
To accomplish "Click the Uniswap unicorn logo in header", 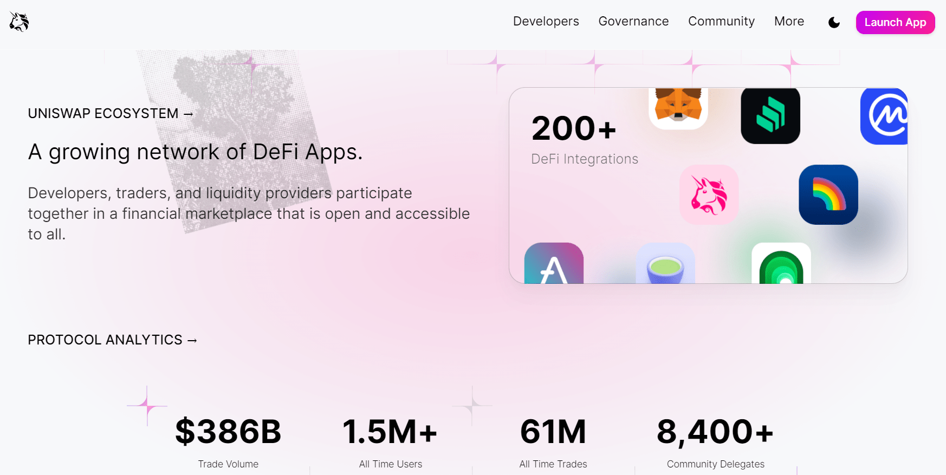I will [x=19, y=22].
